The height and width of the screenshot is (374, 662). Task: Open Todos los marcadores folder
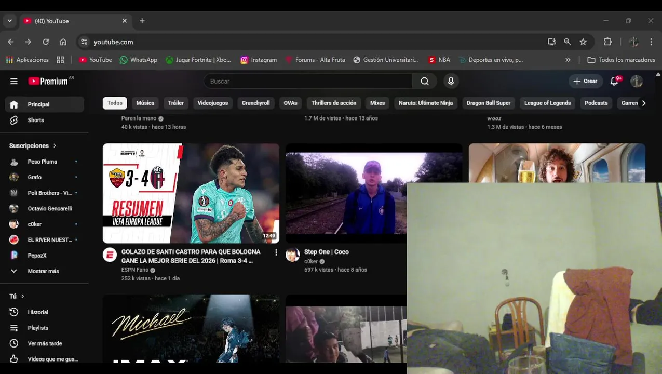tap(621, 60)
